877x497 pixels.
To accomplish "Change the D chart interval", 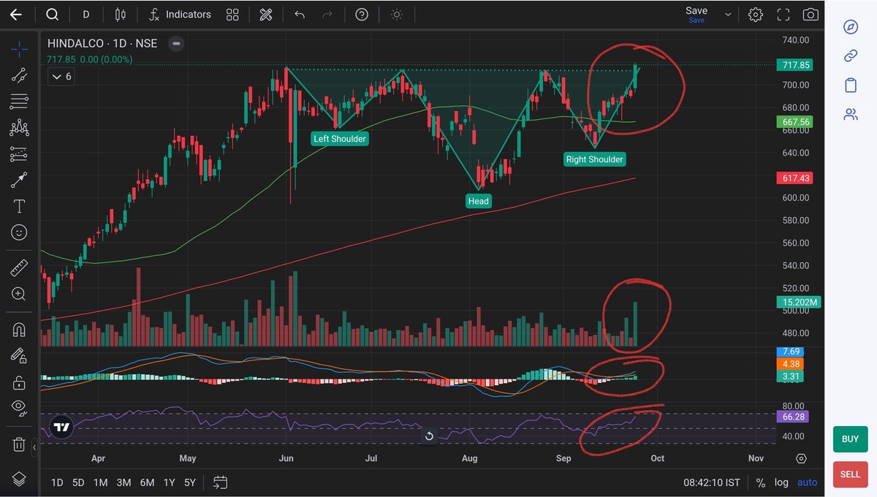I will [86, 15].
